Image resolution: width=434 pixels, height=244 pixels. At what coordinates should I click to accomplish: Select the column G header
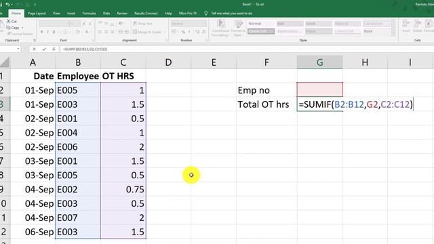coord(319,62)
